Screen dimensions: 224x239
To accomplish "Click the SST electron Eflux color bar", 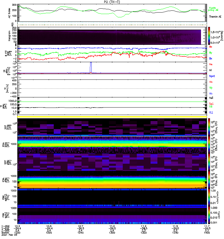I will tap(209, 162).
